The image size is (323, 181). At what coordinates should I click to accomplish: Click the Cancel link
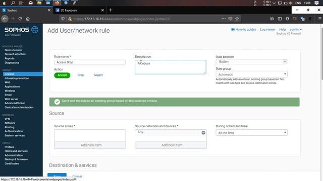point(77,176)
